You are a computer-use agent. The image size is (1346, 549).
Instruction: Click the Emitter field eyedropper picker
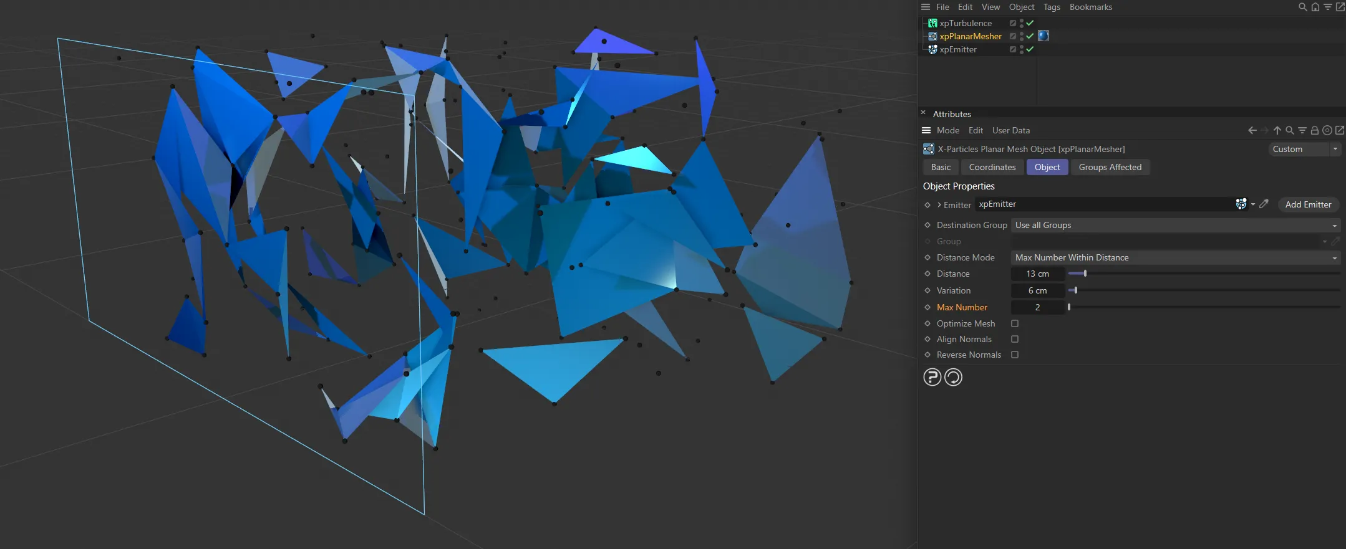(1264, 204)
